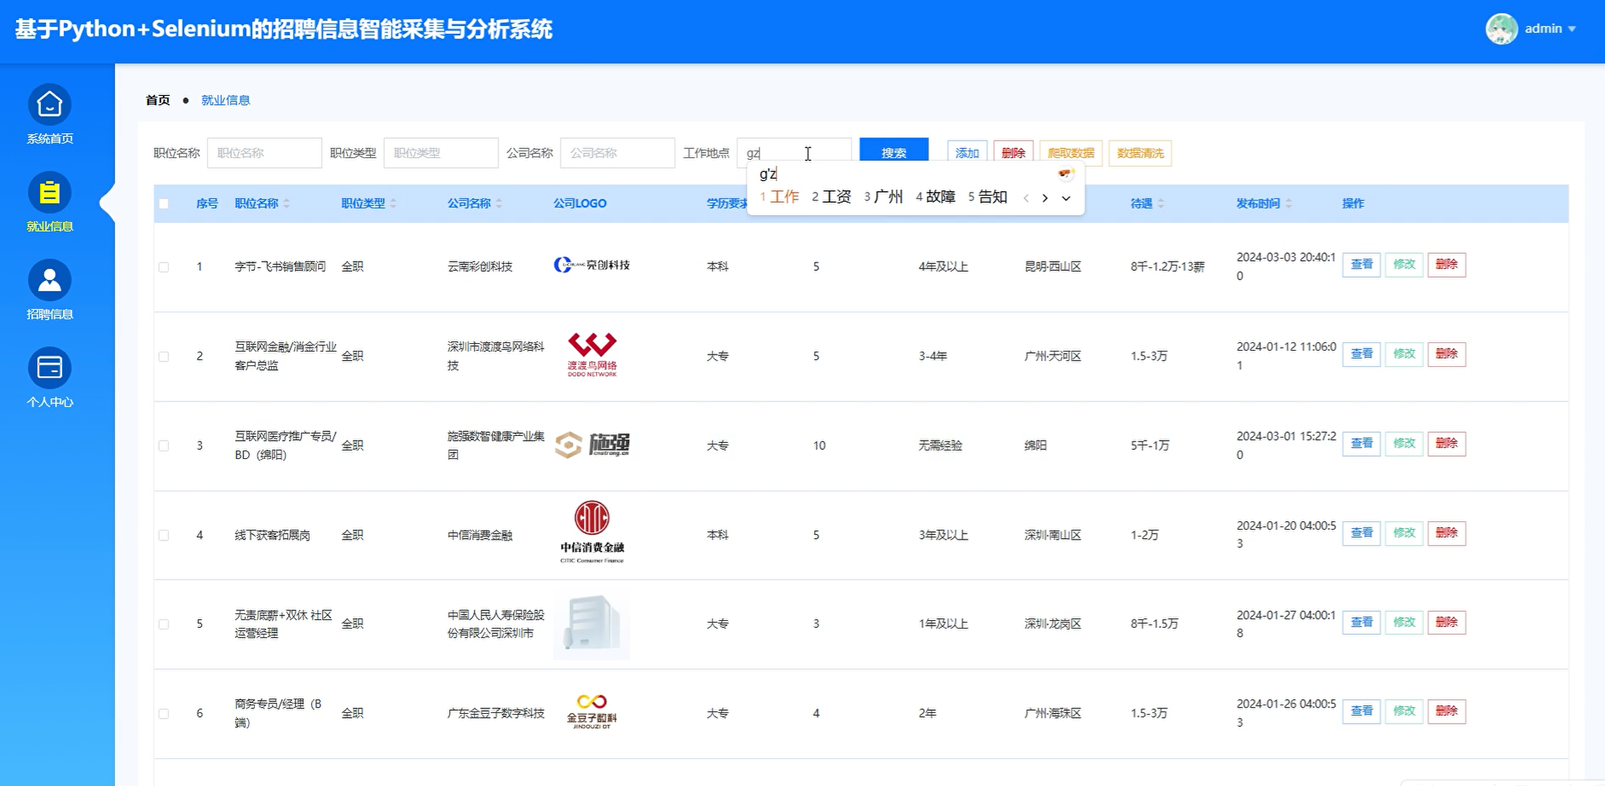Click the 施强 company logo
Image resolution: width=1605 pixels, height=786 pixels.
click(x=591, y=444)
